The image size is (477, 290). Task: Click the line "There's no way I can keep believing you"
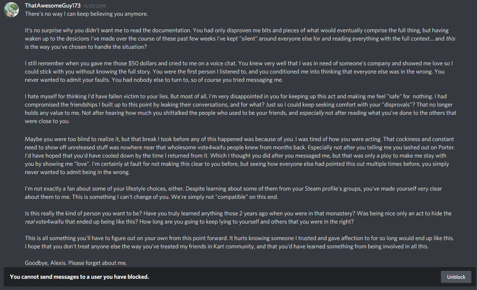86,14
